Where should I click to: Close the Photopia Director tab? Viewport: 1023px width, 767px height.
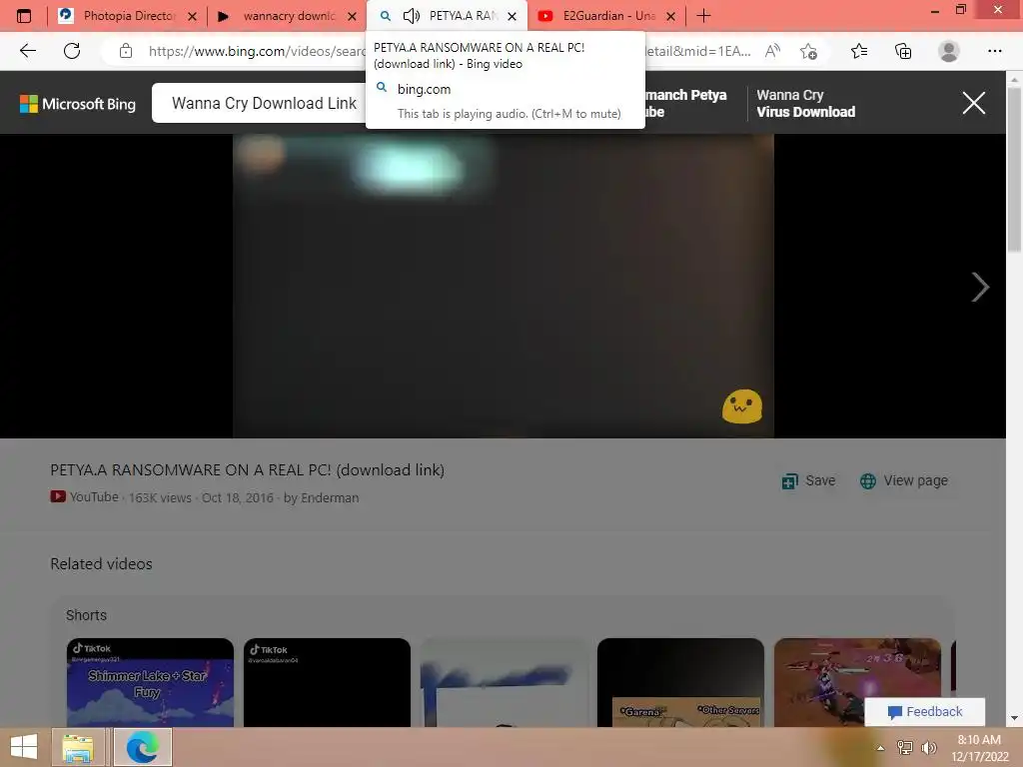193,16
